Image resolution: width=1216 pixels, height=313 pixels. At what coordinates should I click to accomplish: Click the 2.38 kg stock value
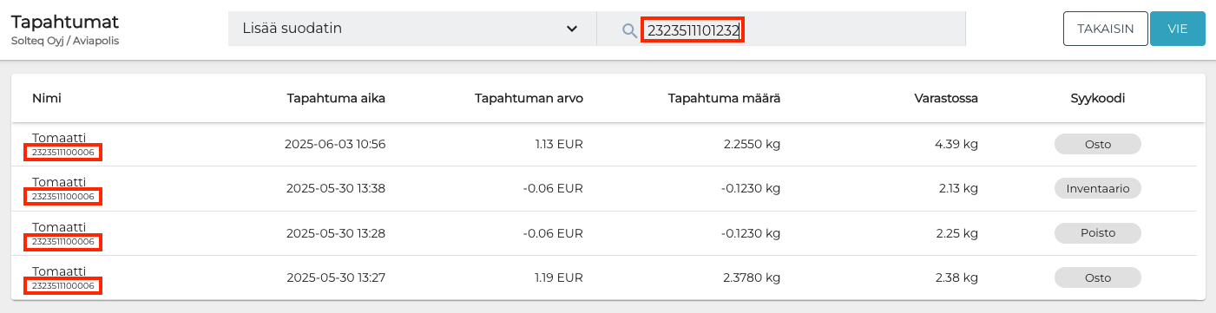click(956, 277)
